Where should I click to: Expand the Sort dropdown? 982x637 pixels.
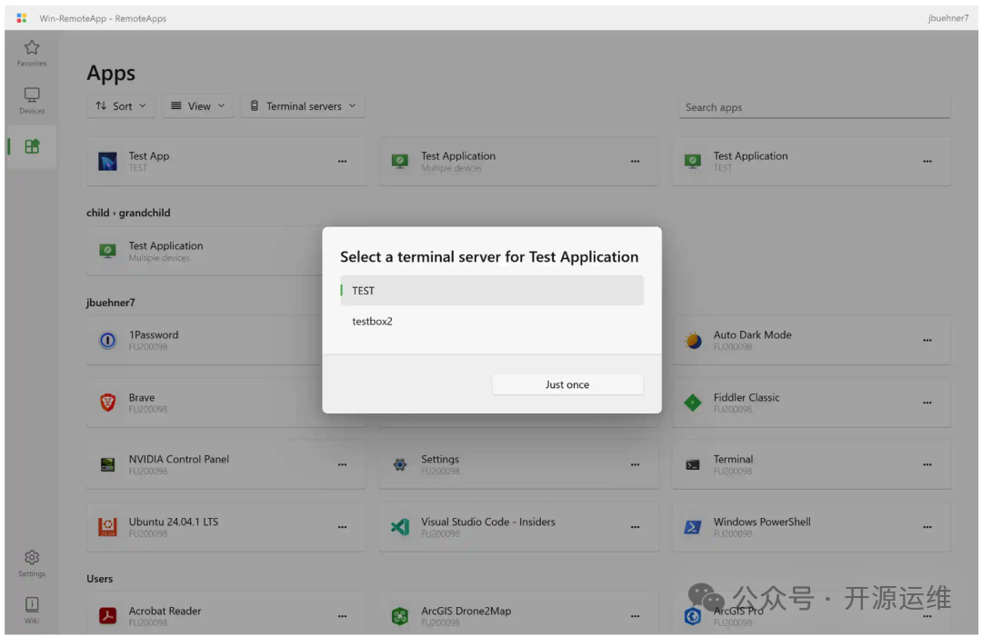[x=122, y=106]
